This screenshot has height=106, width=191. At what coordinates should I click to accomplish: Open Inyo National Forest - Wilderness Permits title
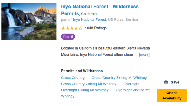click(100, 10)
